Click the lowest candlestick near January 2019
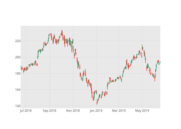This screenshot has width=181, height=129. click(97, 103)
